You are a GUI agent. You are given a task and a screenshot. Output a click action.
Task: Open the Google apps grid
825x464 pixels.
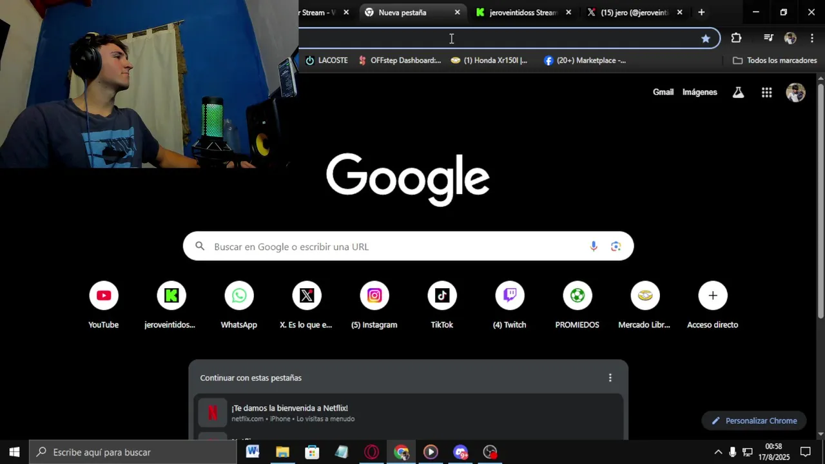tap(766, 92)
